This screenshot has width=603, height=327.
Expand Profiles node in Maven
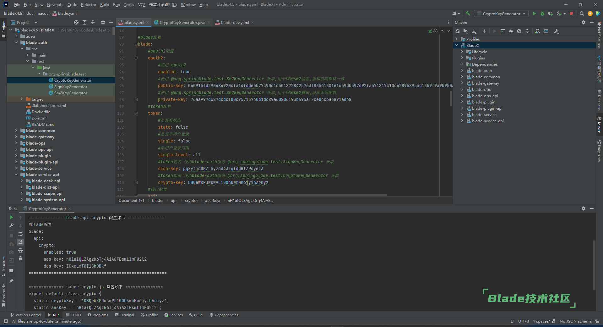click(456, 39)
